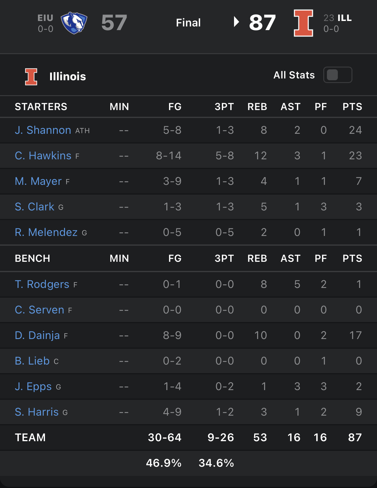Viewport: 377px width, 488px height.
Task: Click the Eastern Illinois panther logo
Action: pyautogui.click(x=74, y=23)
